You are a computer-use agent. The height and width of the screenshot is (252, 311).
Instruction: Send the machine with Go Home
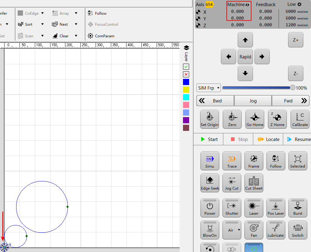pos(255,119)
